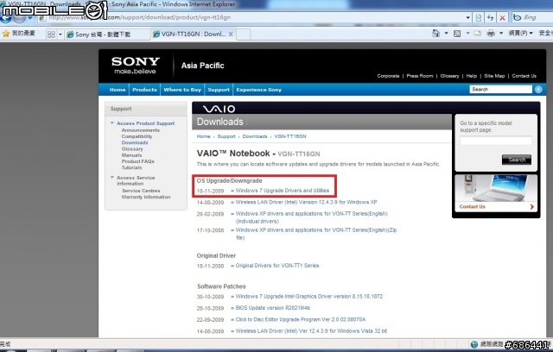Open the Favorites star button
The width and height of the screenshot is (553, 352).
(6, 34)
